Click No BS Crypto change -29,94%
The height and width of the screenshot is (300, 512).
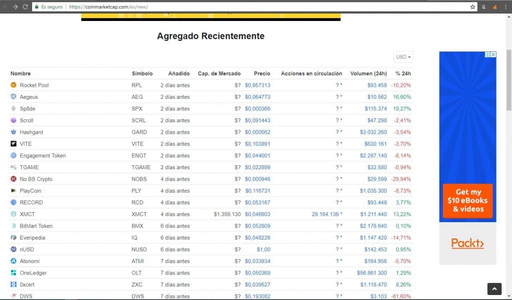click(401, 179)
